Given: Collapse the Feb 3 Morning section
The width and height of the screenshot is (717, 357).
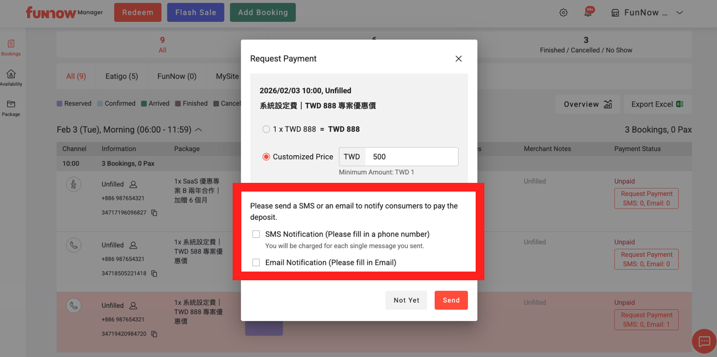Looking at the screenshot, I should pos(198,130).
